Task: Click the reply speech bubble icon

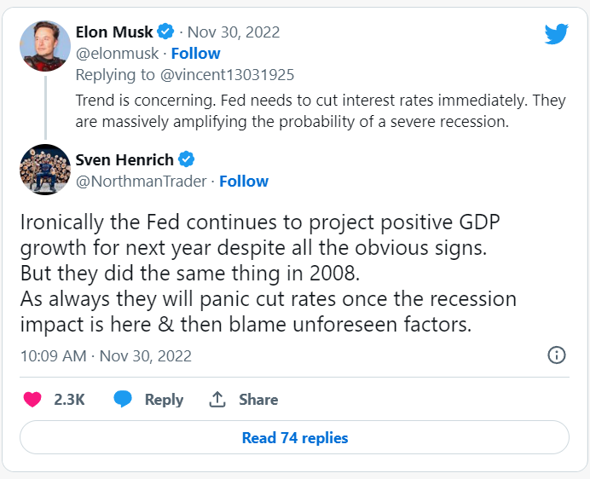Action: click(123, 399)
